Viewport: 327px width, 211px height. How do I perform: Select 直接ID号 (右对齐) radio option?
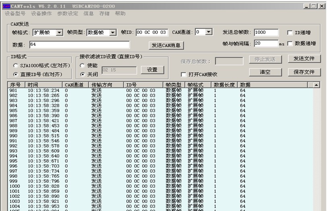[16, 74]
